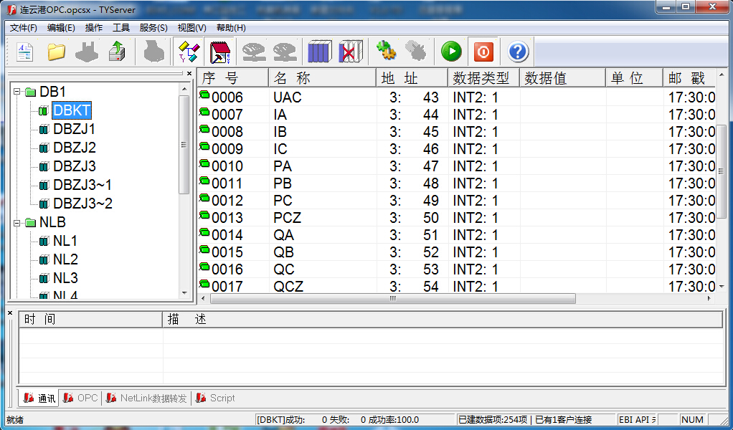Click the export icon with green arrow
733x430 pixels.
117,52
